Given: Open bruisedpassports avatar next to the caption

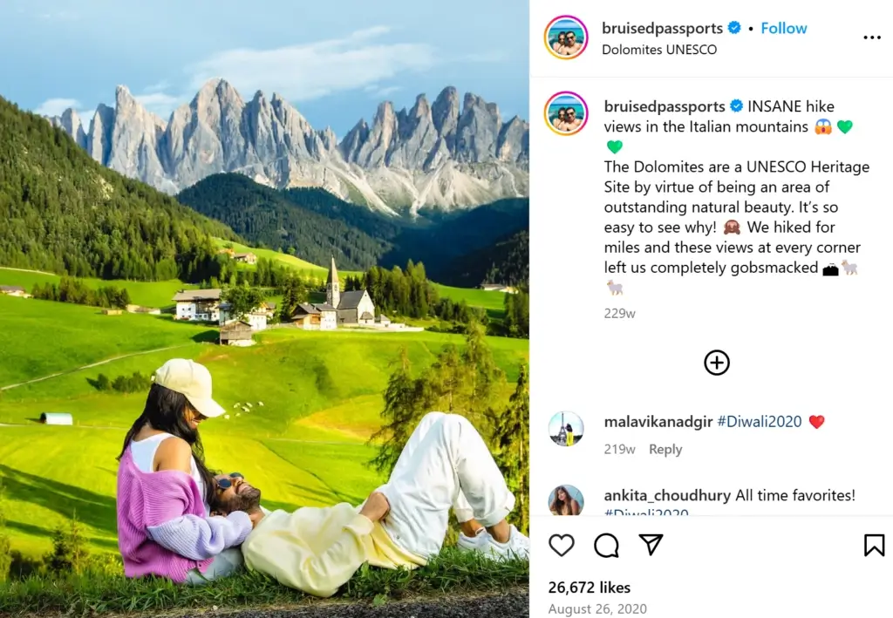Looking at the screenshot, I should tap(566, 113).
